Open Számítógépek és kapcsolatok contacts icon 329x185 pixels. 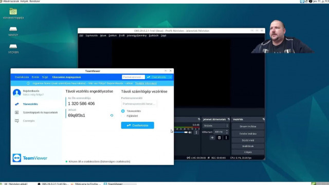(x=17, y=113)
